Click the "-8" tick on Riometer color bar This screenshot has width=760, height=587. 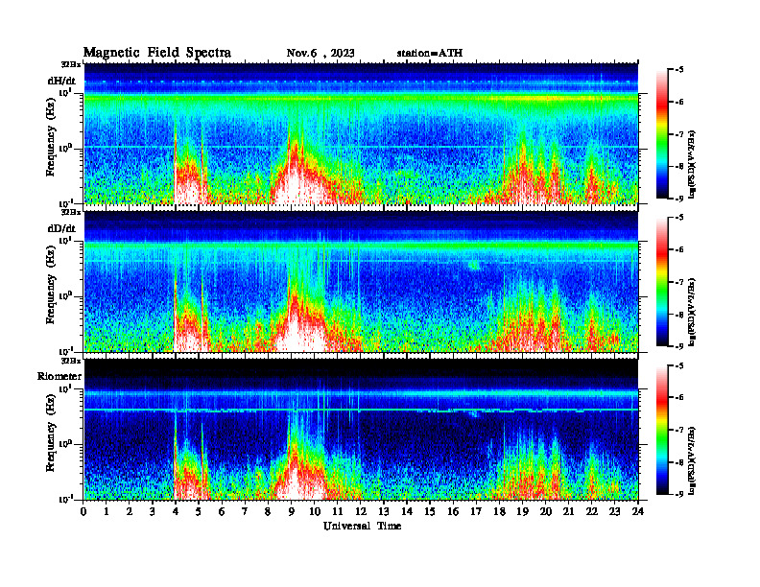click(680, 462)
